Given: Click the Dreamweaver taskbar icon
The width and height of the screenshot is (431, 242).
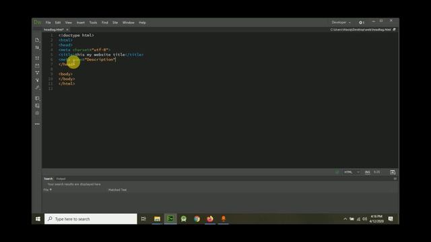Looking at the screenshot, I should pyautogui.click(x=170, y=218).
